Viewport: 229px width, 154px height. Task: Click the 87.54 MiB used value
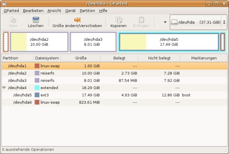click(x=128, y=80)
